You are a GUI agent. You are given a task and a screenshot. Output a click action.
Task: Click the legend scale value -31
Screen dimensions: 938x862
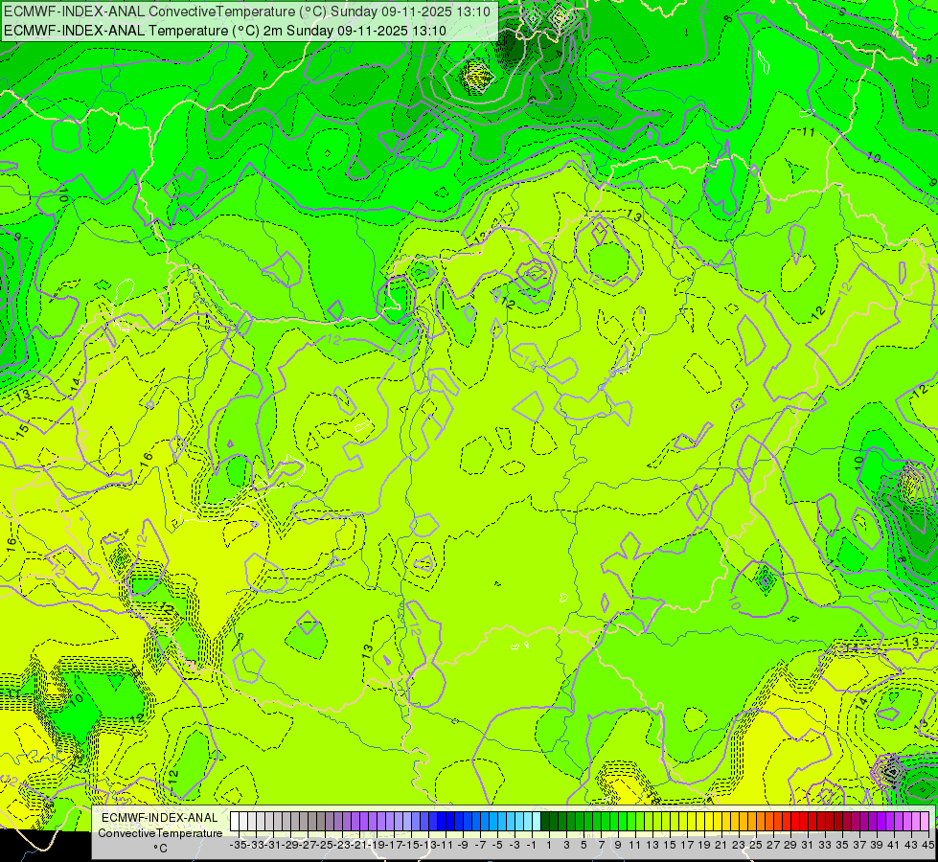[x=273, y=845]
